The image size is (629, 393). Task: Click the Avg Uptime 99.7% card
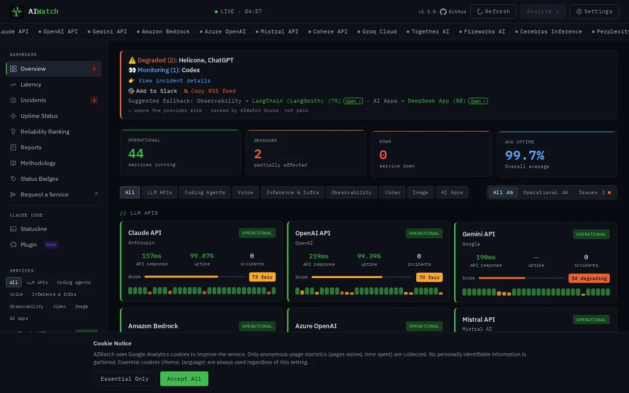tap(557, 154)
